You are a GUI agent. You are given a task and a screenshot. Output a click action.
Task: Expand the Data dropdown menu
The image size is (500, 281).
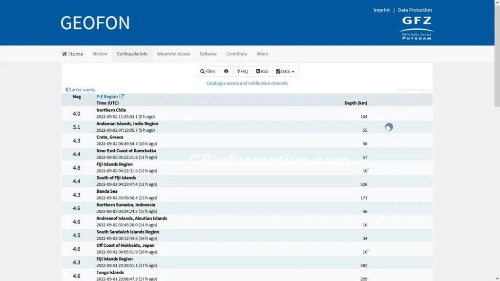(x=285, y=71)
